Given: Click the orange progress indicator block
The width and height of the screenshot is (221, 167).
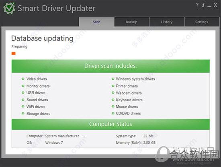Looking at the screenshot, I should [14, 53].
